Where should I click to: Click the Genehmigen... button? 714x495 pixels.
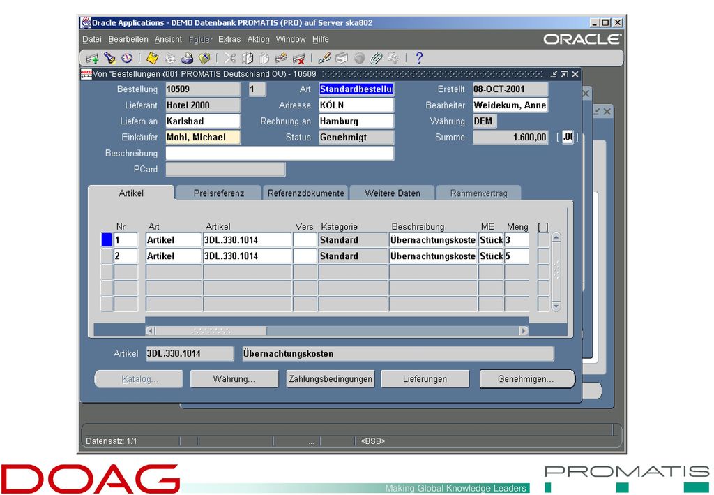pos(527,379)
